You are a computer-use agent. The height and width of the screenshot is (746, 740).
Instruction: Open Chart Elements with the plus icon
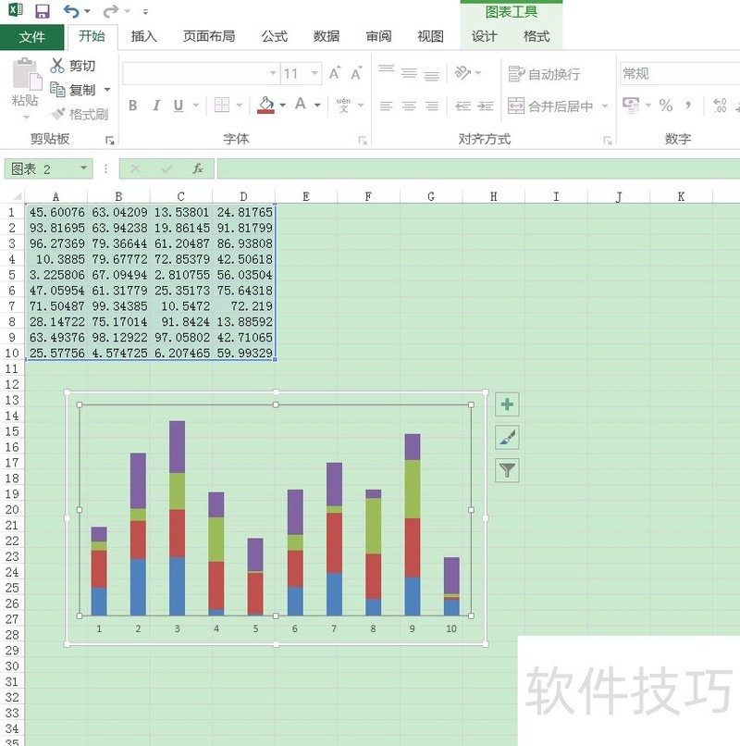505,404
